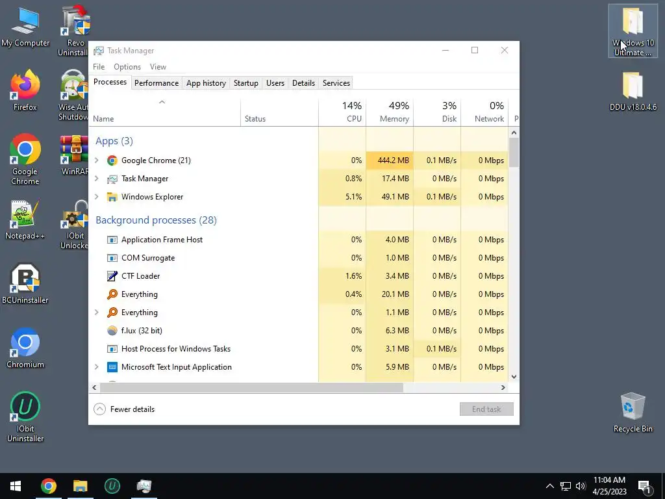Viewport: 665px width, 499px height.
Task: Select the Revo Uninstaller desktop shortcut
Action: tap(75, 31)
